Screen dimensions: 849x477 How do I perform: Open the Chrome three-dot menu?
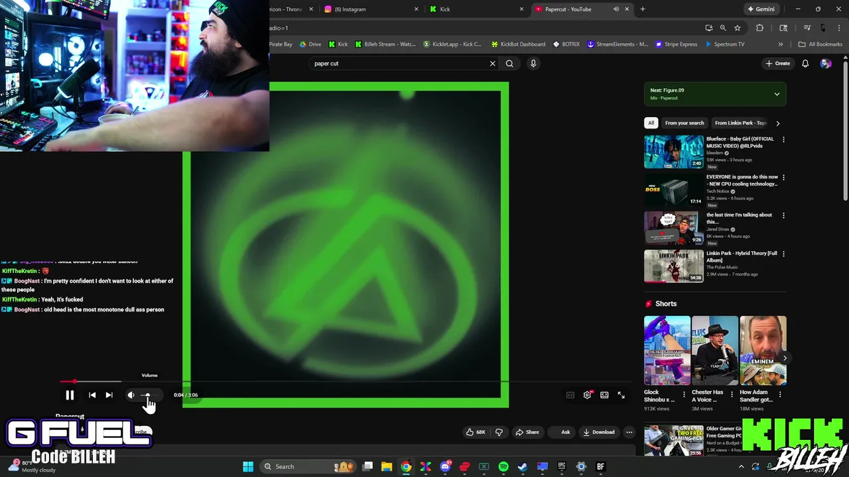point(839,28)
